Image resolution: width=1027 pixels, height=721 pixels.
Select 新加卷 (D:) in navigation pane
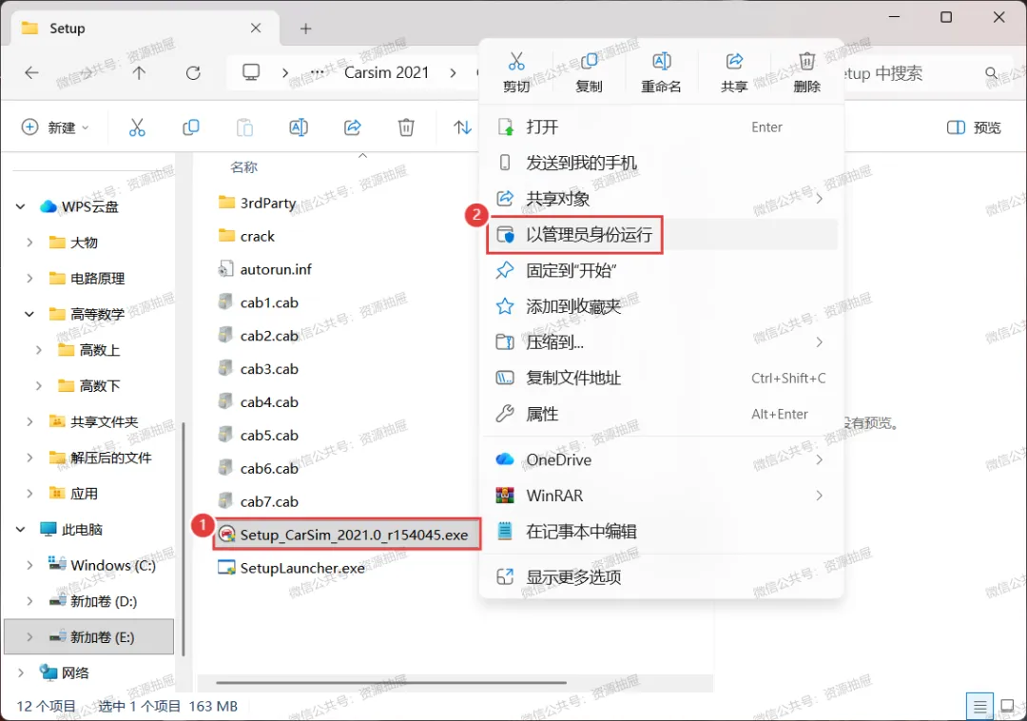point(92,601)
